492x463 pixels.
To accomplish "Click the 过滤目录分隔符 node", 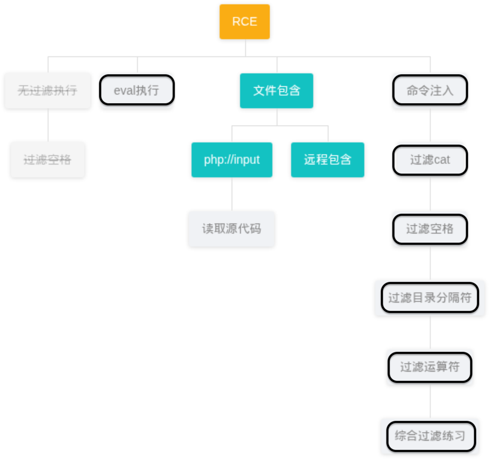I will [x=430, y=298].
